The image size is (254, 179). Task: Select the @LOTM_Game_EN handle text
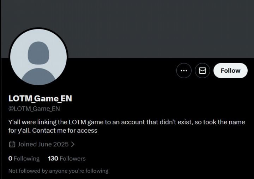(34, 109)
